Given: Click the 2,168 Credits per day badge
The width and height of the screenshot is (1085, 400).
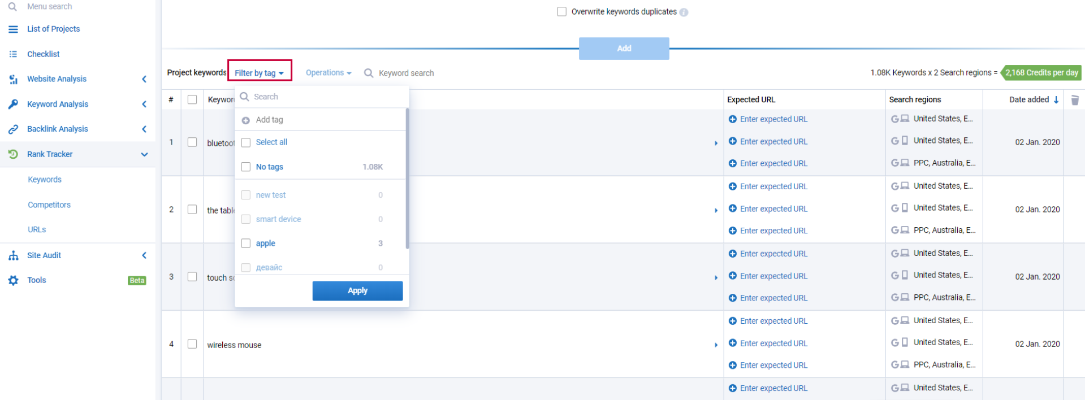Looking at the screenshot, I should click(1041, 73).
